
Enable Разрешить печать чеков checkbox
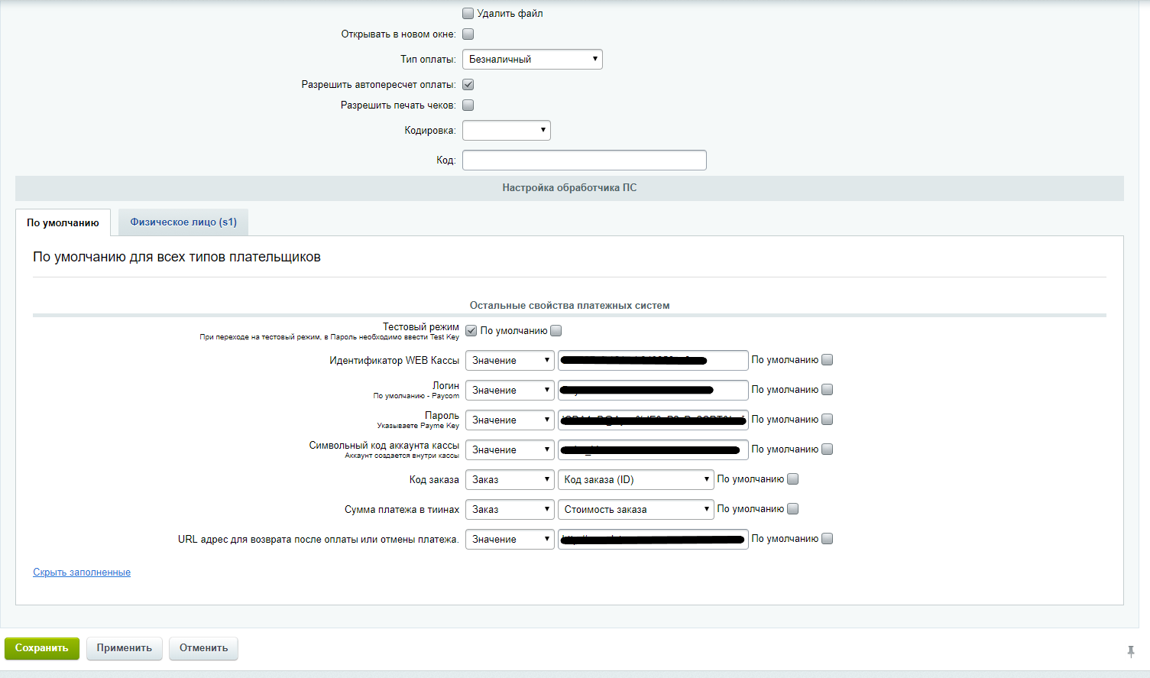(x=468, y=105)
